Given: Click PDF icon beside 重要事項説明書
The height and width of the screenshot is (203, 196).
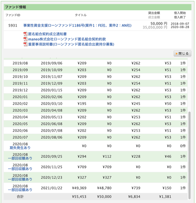Looking at the screenshot, I should 25,44.
